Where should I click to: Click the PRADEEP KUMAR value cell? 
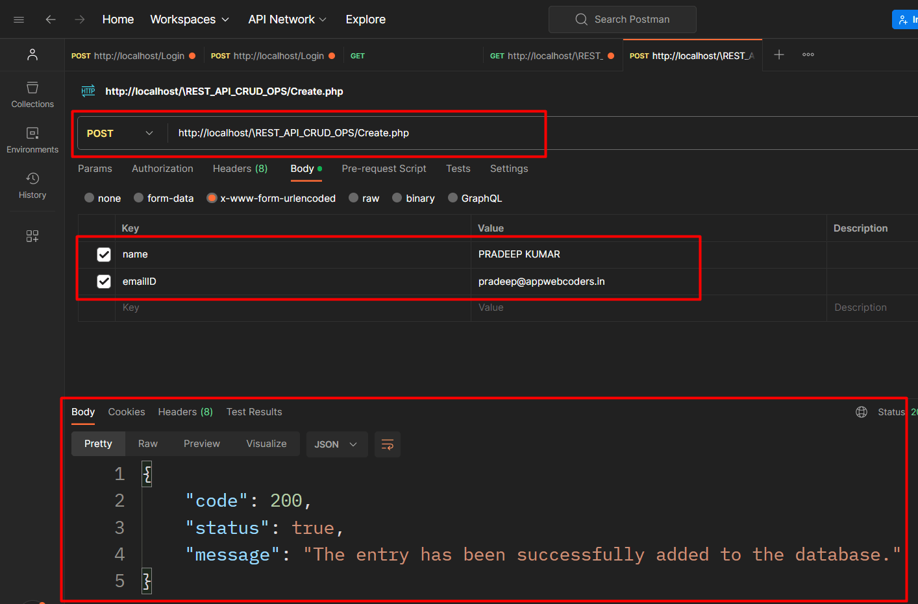pos(649,254)
